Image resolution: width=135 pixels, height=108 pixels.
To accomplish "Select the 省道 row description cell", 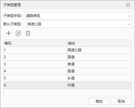I will tap(99, 64).
